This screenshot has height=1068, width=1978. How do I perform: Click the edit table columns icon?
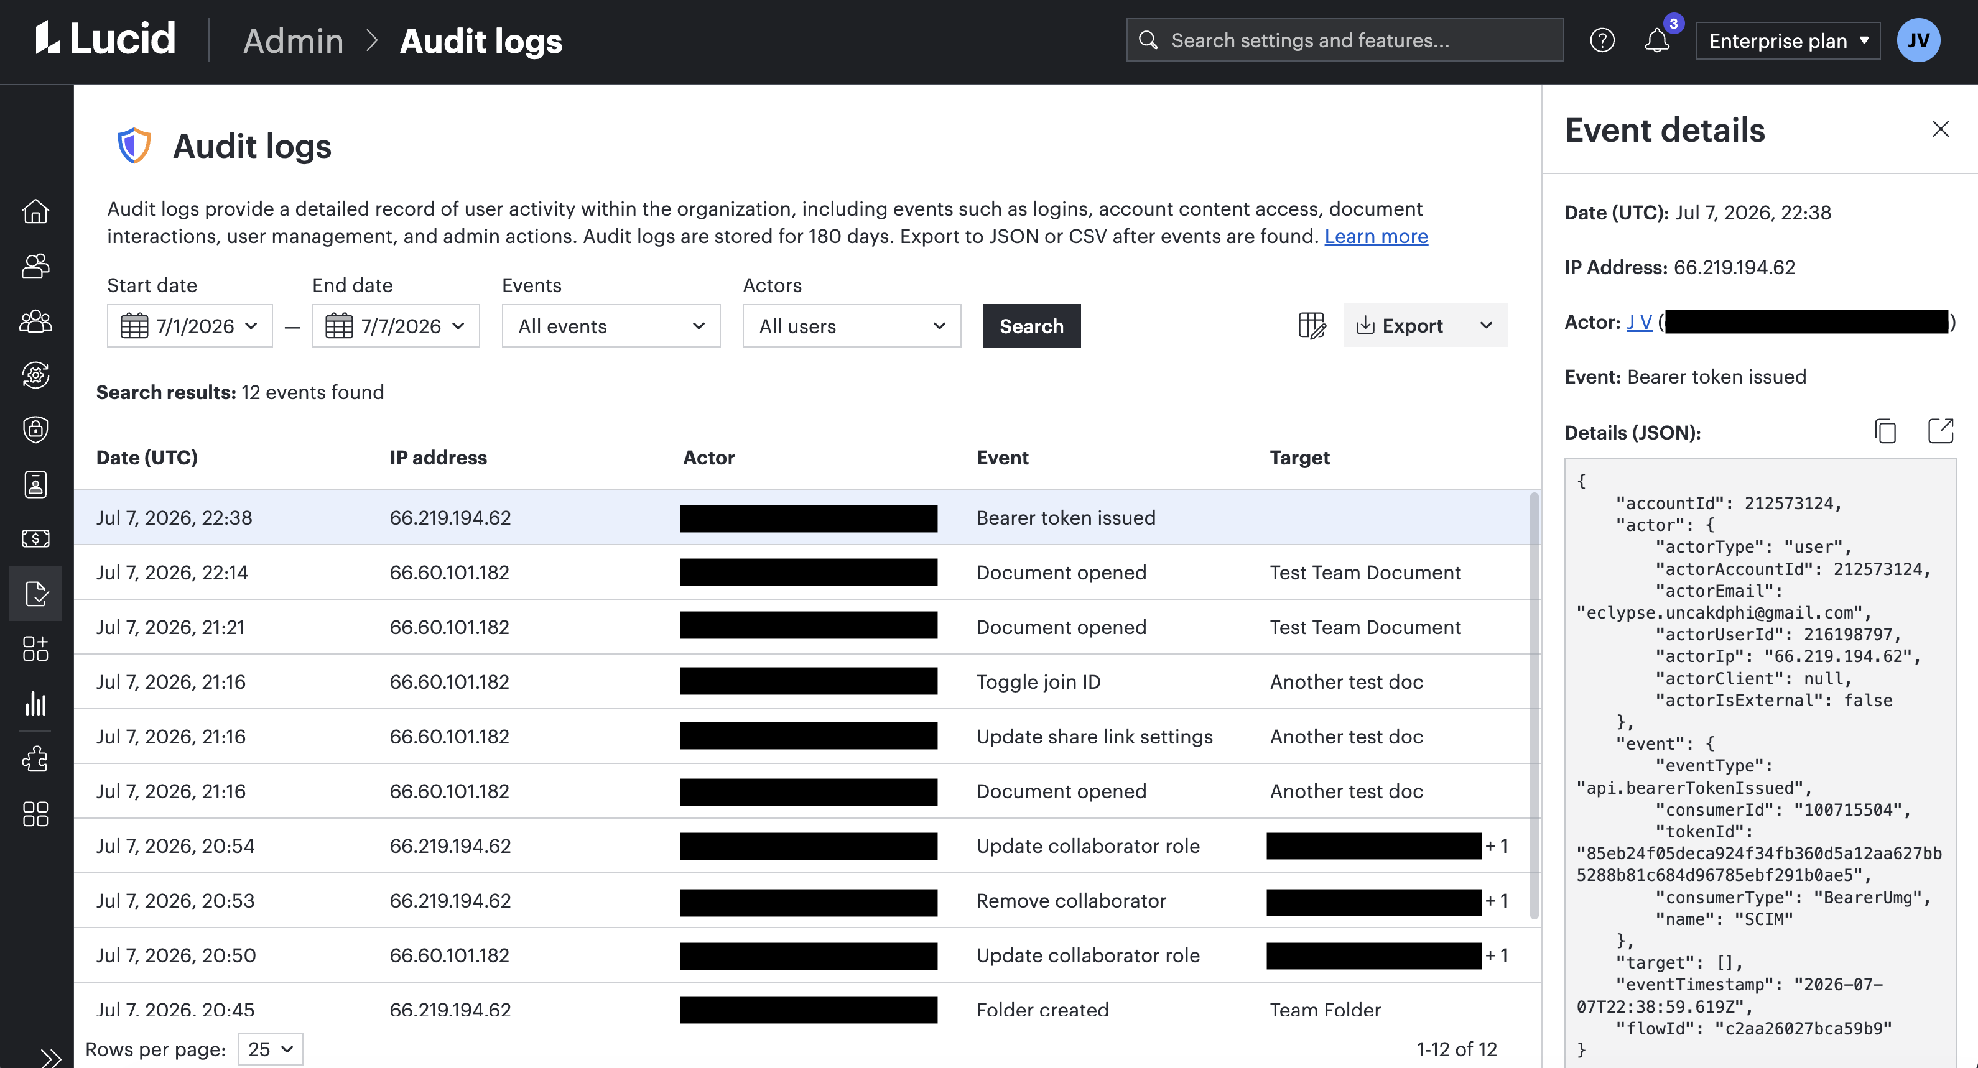pos(1311,326)
